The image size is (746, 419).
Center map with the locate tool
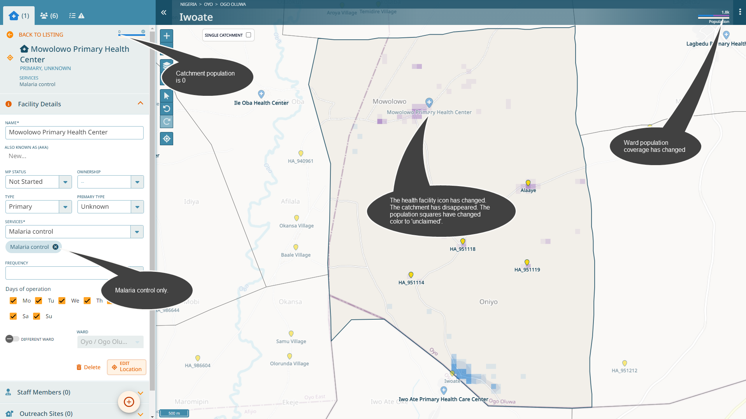(167, 139)
